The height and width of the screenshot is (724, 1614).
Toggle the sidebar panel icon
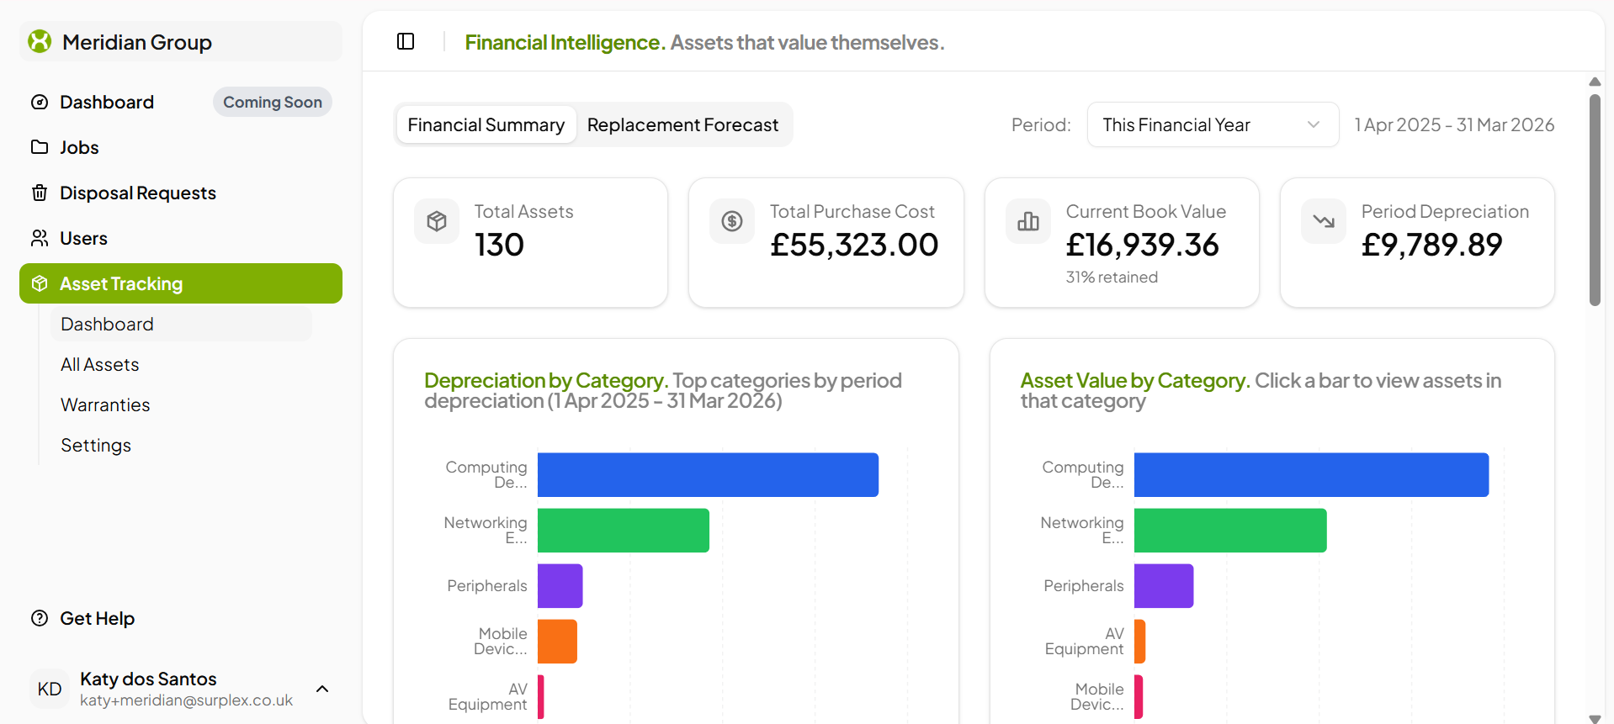tap(406, 41)
